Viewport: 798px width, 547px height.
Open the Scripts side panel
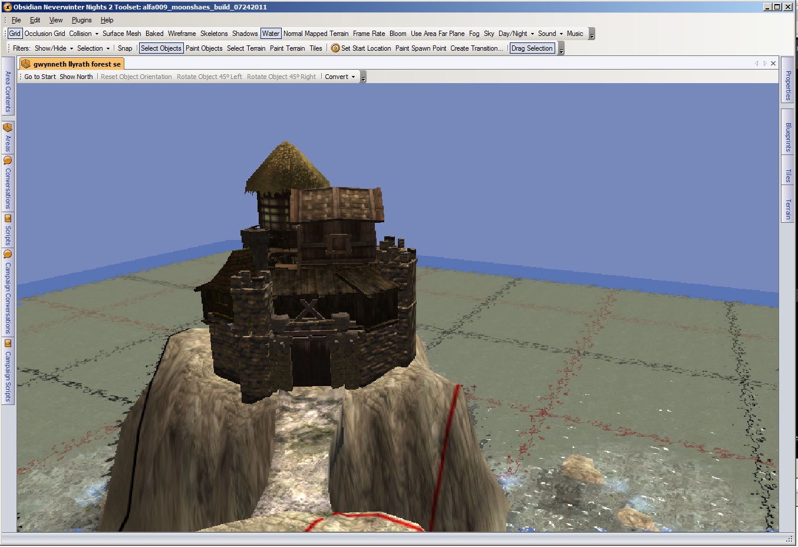tap(8, 230)
